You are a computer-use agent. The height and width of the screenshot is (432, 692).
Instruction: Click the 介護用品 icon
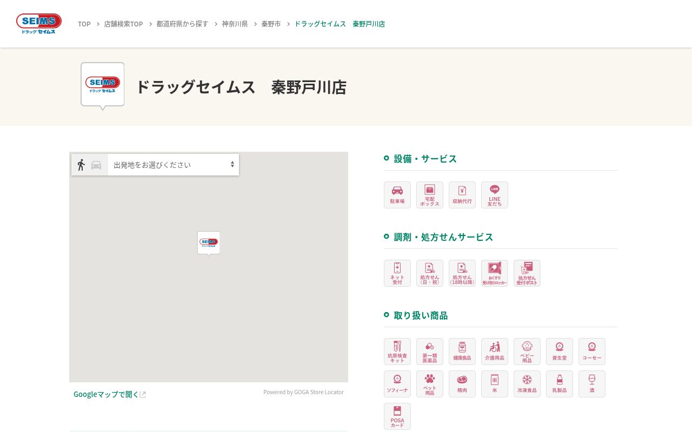click(x=495, y=352)
